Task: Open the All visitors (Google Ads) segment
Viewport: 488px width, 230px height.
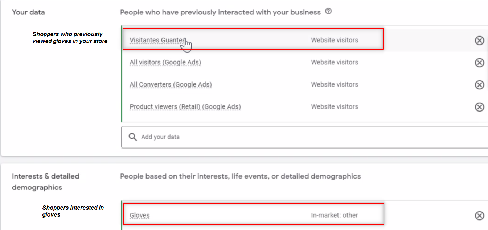Action: coord(165,62)
